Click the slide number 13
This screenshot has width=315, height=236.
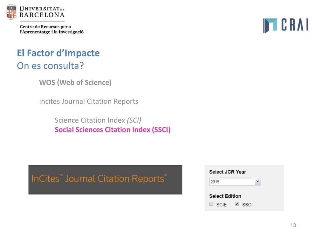(x=293, y=225)
